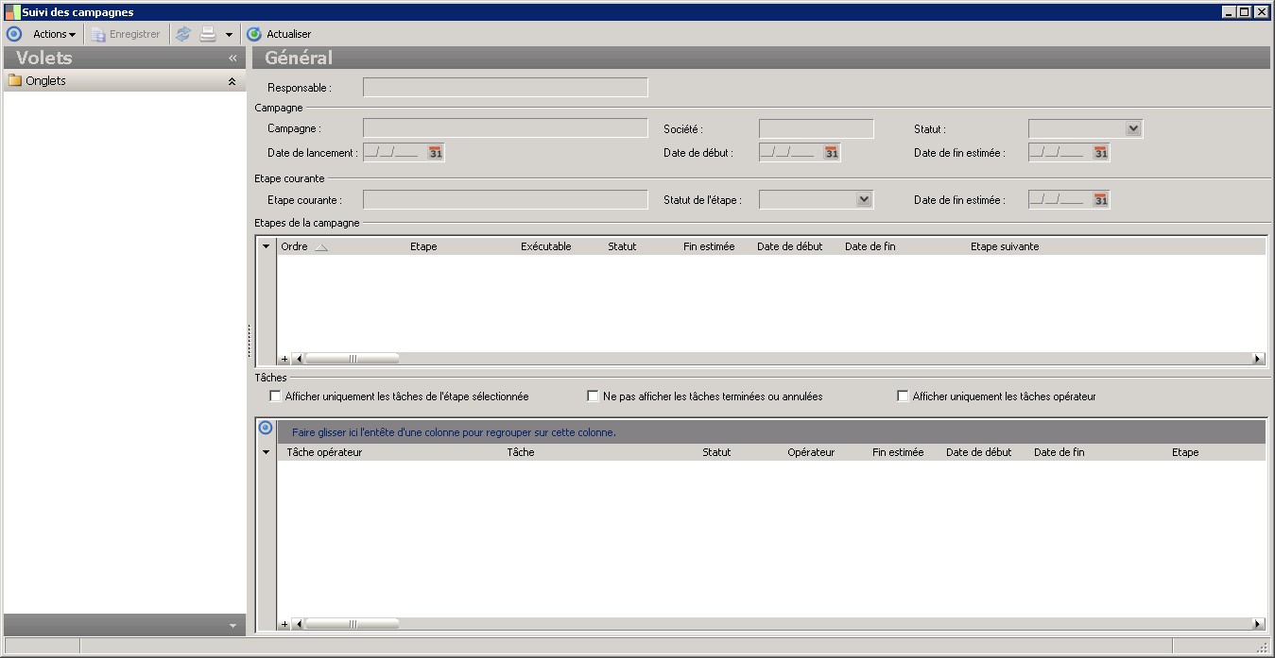Collapse the Onglets section

[x=232, y=81]
